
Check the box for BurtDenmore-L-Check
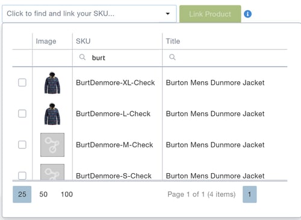[22, 114]
